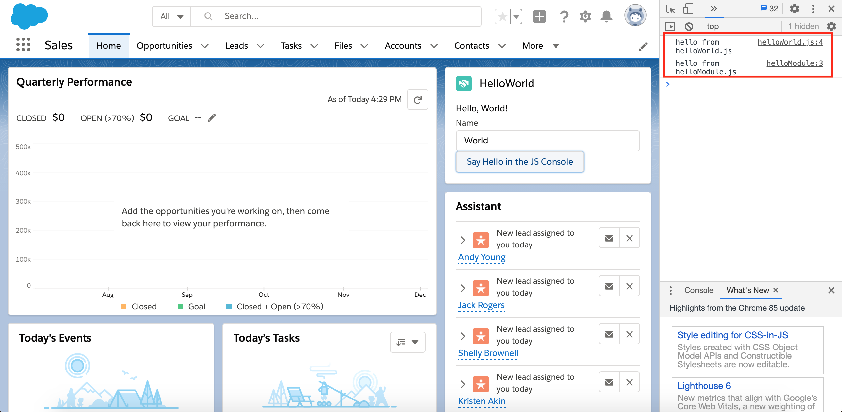Click the envelope icon on Andy Young's lead
Viewport: 842px width, 412px height.
[x=609, y=238]
